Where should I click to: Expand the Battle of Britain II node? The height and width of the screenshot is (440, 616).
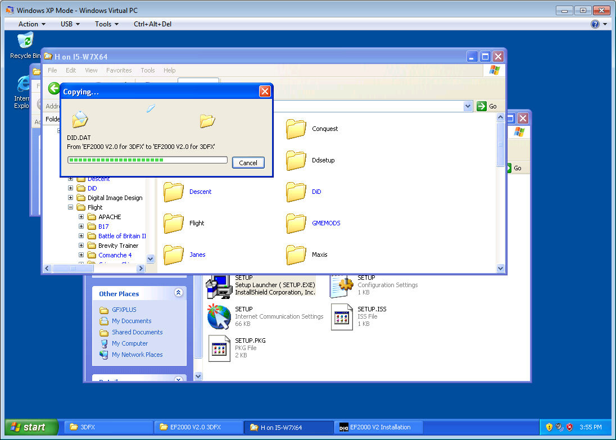pyautogui.click(x=81, y=235)
